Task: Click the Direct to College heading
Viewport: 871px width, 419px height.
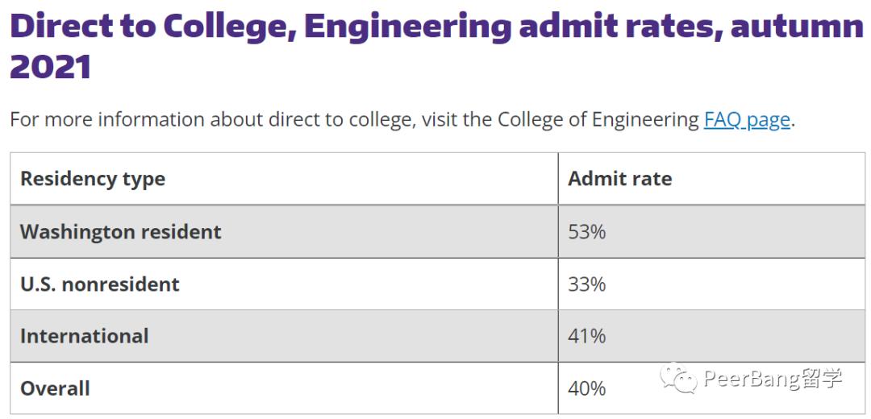Action: pos(150,27)
